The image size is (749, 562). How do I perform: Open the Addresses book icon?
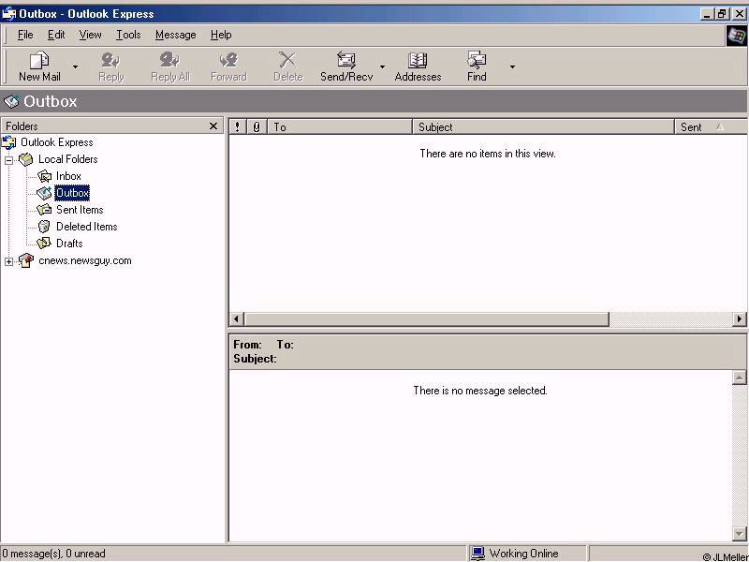(418, 61)
